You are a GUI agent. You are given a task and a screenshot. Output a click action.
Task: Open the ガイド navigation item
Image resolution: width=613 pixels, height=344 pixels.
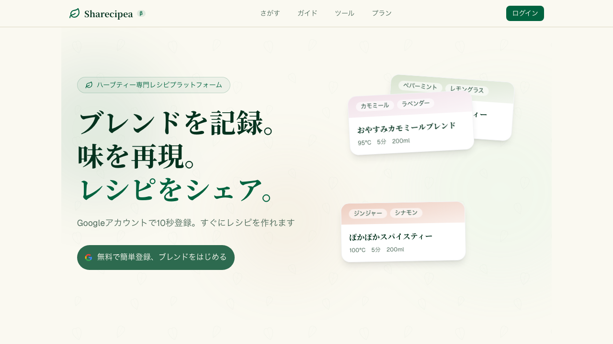(307, 13)
